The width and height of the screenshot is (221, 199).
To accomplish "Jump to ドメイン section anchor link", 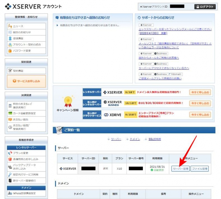I will (x=135, y=139).
